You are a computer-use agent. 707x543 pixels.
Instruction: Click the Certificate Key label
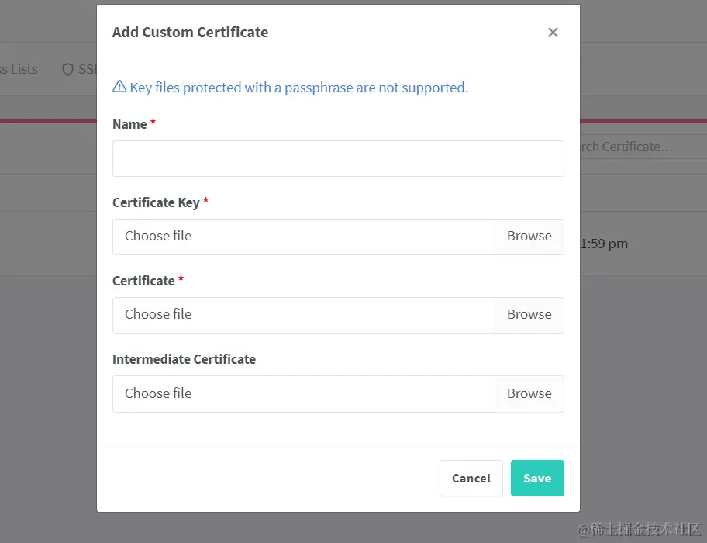tap(156, 202)
